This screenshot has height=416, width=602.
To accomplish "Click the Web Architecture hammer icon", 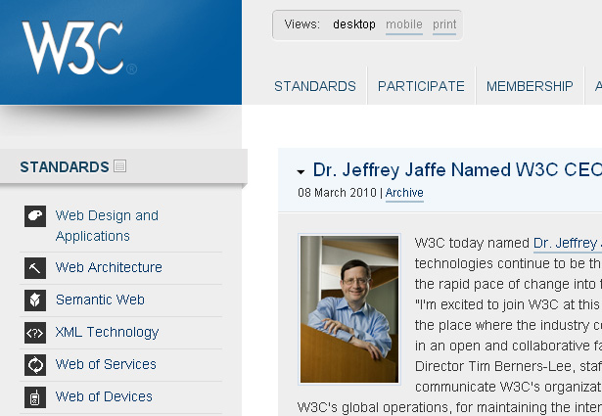I will [35, 268].
